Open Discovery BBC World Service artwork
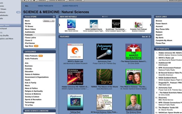182x114 pixels. [71, 24]
